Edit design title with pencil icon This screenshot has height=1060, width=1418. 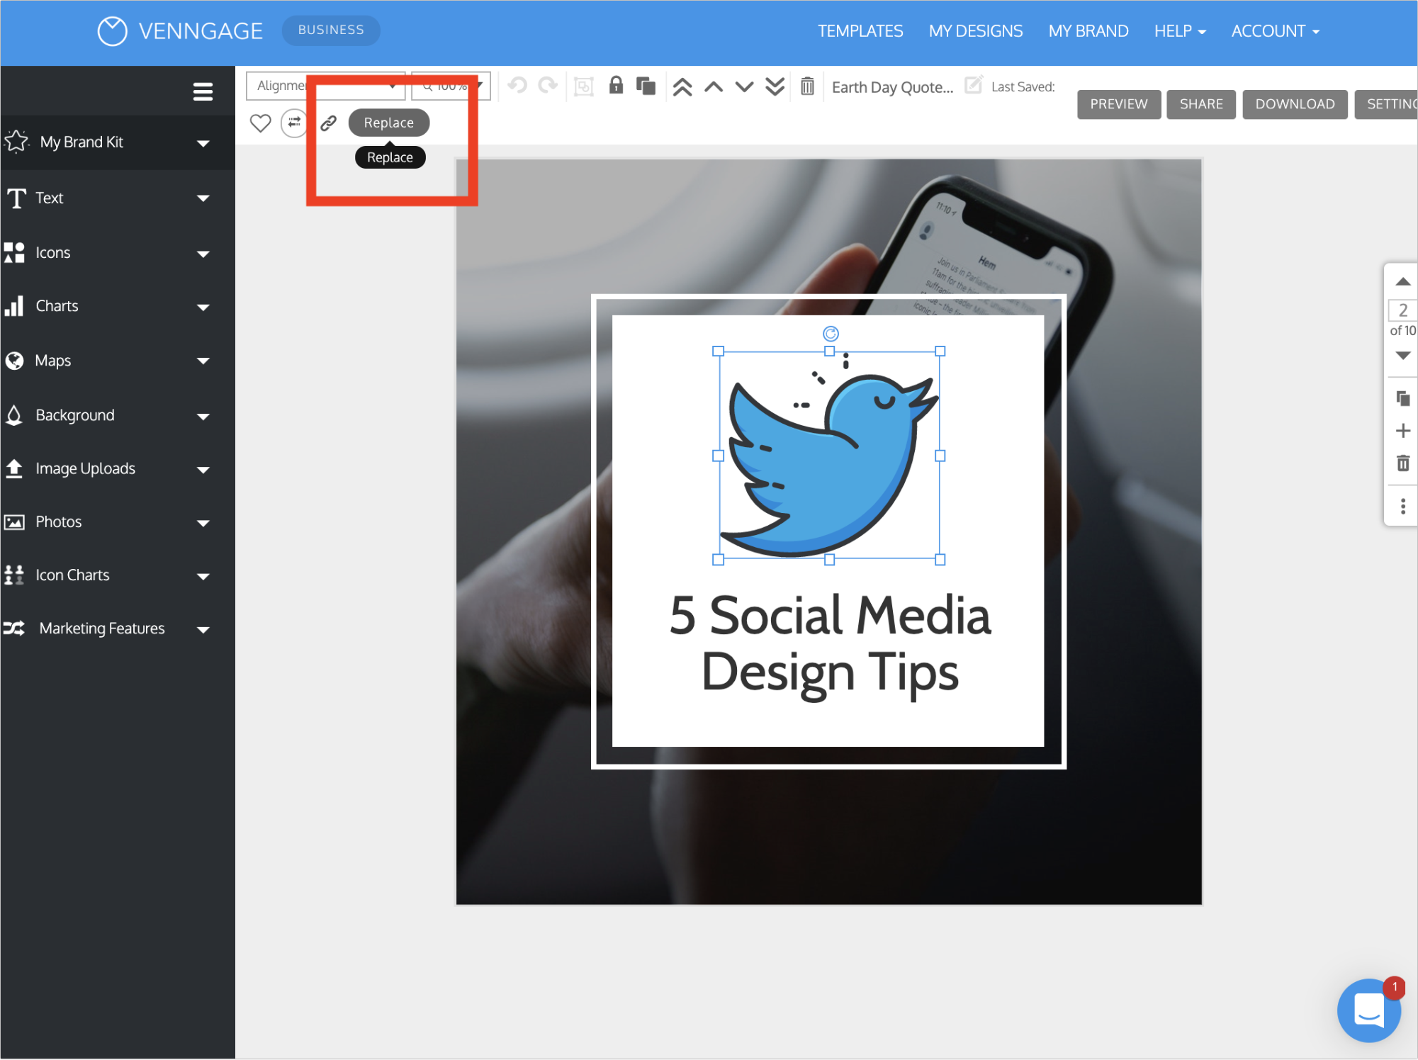tap(974, 84)
